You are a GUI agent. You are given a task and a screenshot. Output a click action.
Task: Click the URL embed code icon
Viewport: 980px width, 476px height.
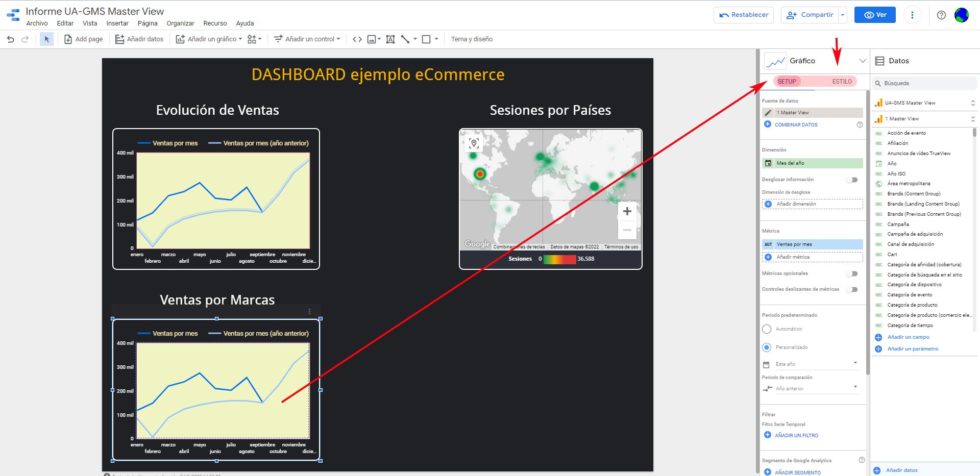click(357, 39)
